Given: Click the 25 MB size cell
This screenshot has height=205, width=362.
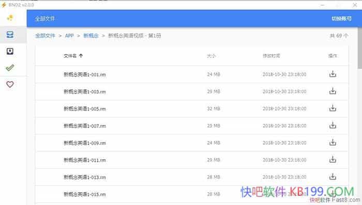Looking at the screenshot, I should (214, 125).
